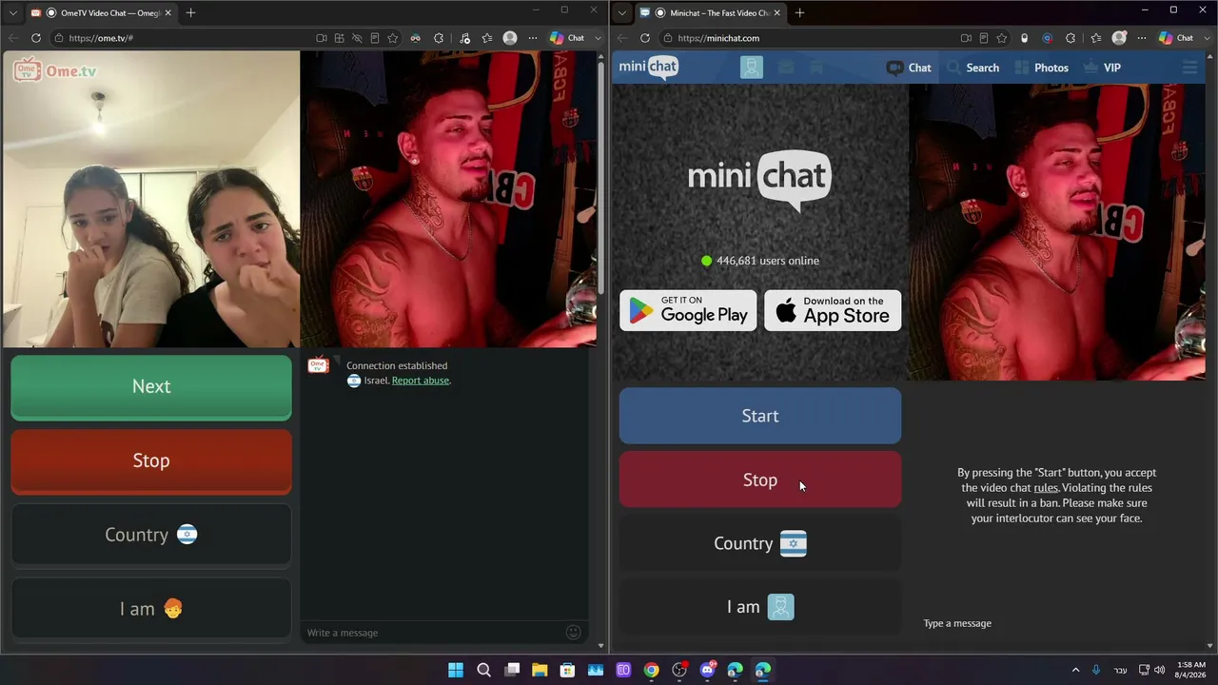Screen dimensions: 1218x685
Task: Show hidden system tray icons
Action: point(1075,670)
